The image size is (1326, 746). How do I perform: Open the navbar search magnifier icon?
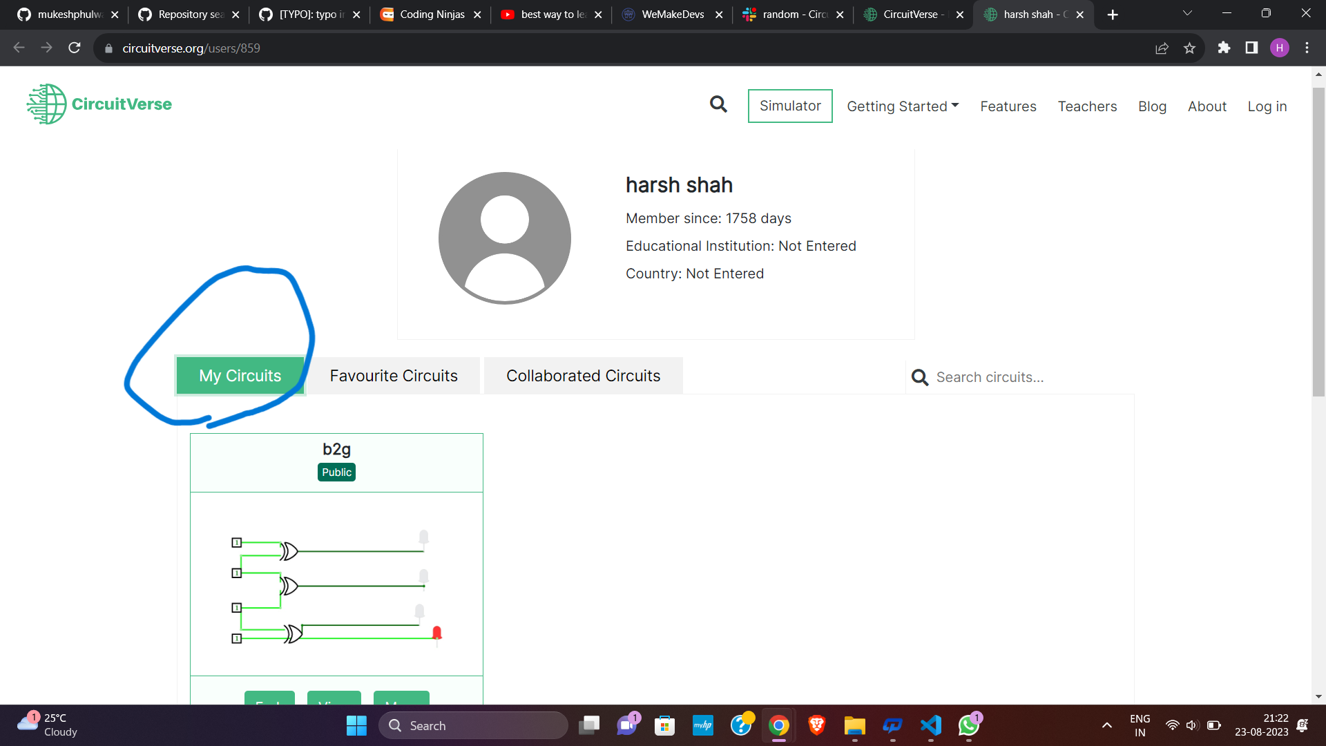point(718,104)
